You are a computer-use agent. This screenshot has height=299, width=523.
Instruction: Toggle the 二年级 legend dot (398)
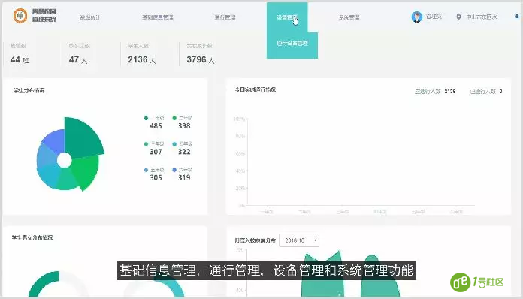pos(174,118)
